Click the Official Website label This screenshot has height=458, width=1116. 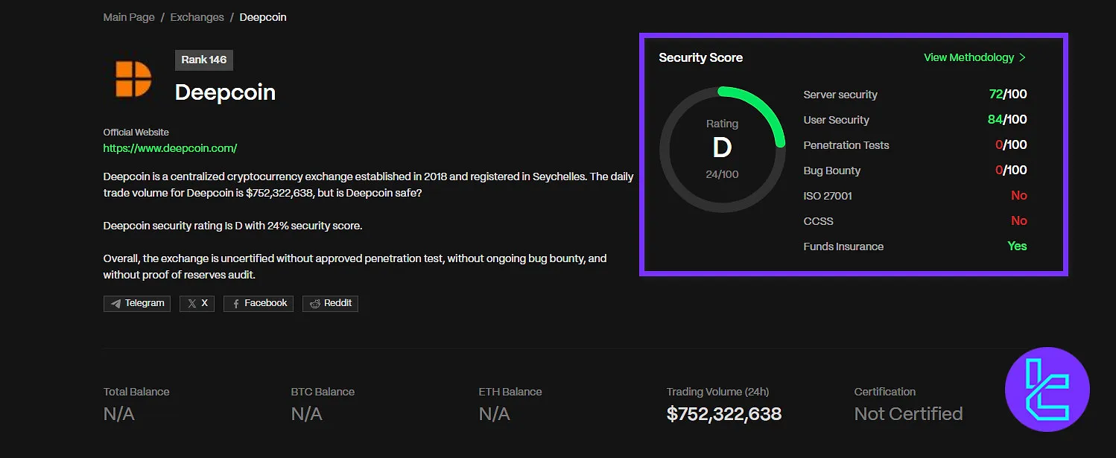pyautogui.click(x=136, y=133)
